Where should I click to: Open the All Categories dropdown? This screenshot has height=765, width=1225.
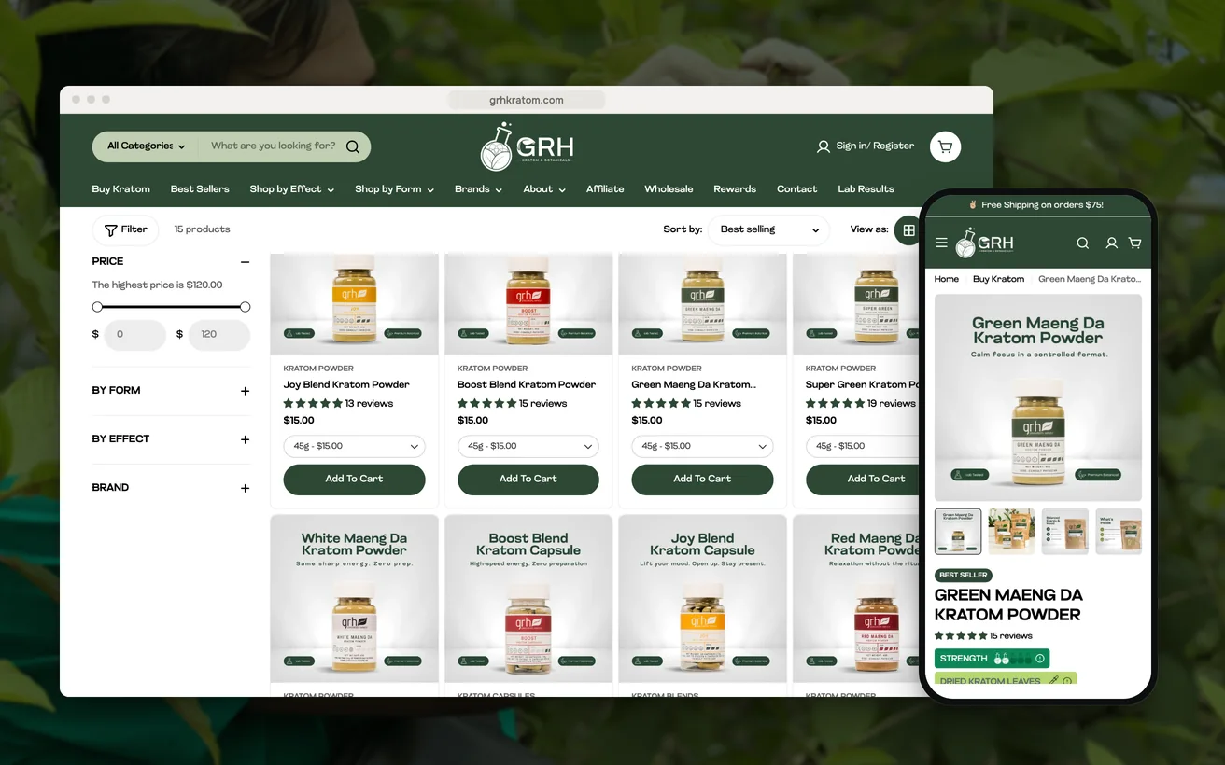pyautogui.click(x=146, y=146)
